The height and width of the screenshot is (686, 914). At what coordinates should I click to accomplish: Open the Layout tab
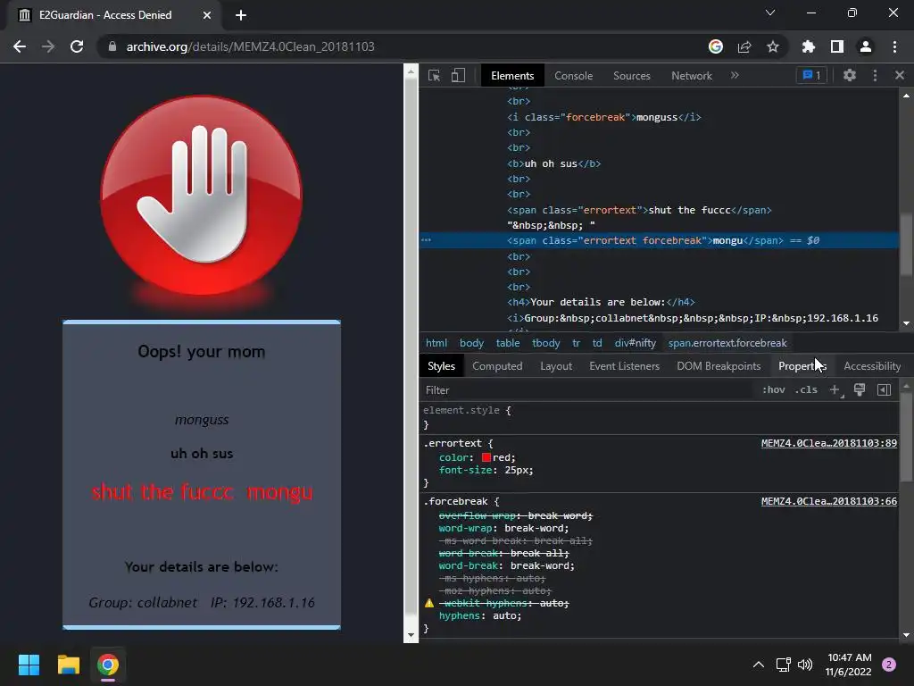click(x=556, y=366)
